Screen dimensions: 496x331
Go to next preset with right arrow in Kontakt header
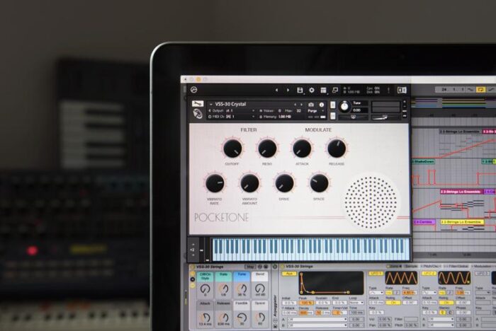[288, 90]
